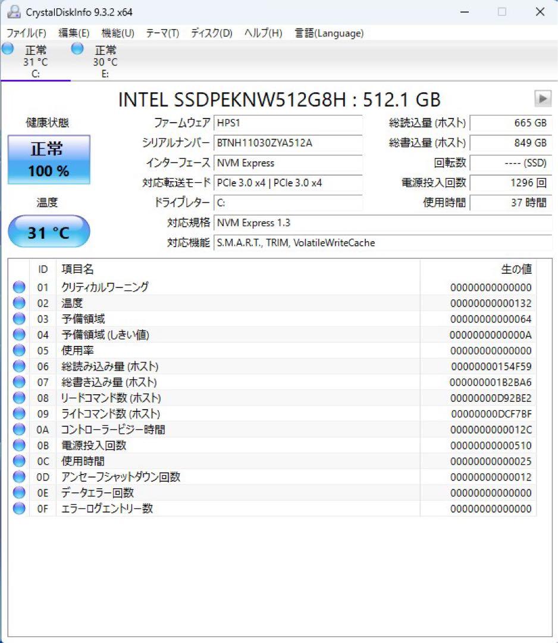Click the indicator circle for エラーログエントリー数
Screen dimensions: 558x643
click(18, 509)
